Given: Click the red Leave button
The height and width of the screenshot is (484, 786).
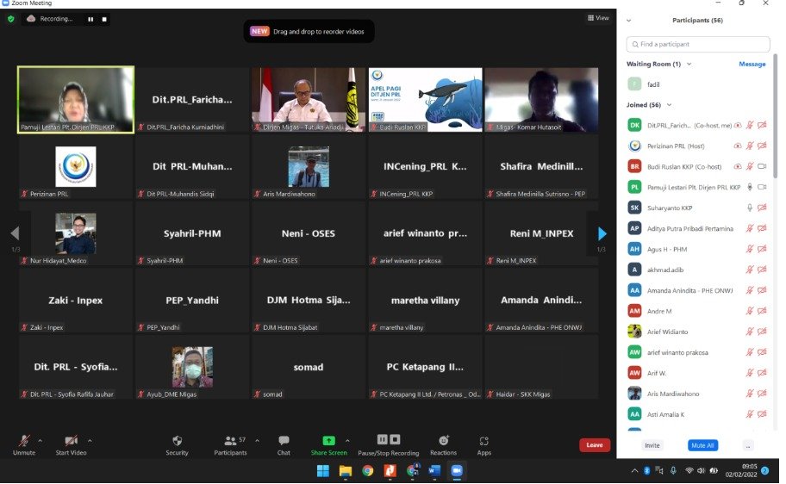Looking at the screenshot, I should point(594,445).
